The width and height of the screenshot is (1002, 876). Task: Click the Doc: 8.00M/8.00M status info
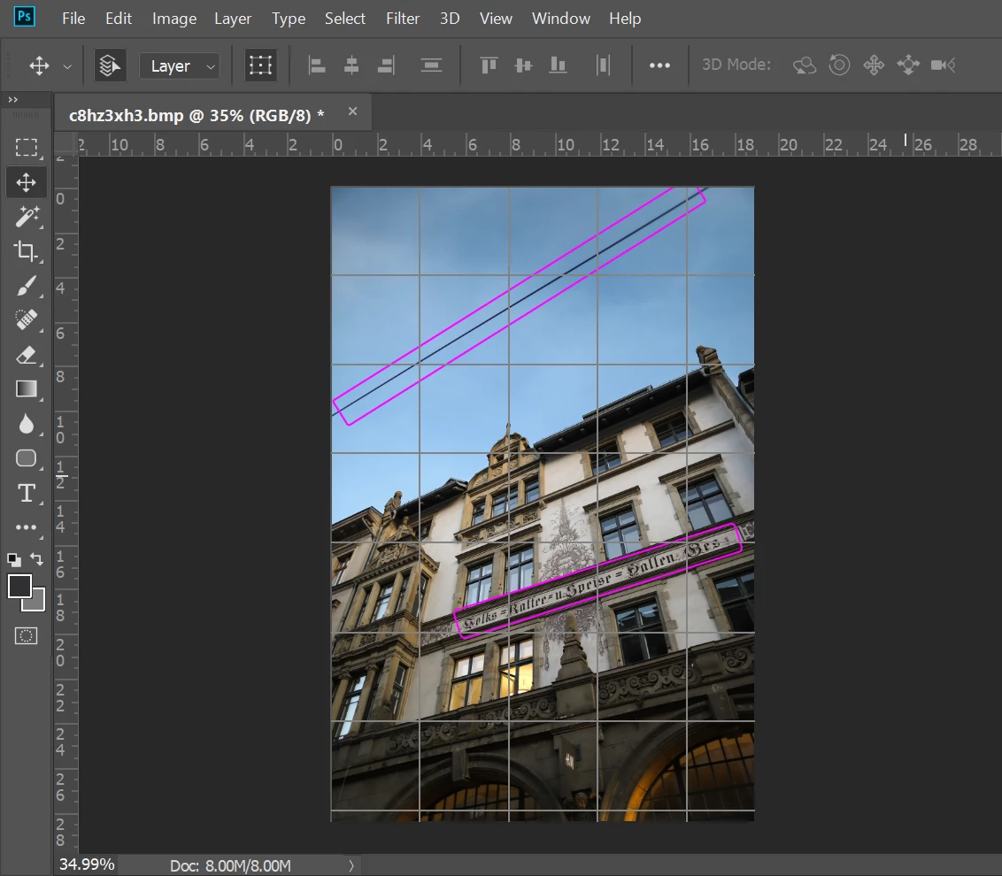click(230, 865)
